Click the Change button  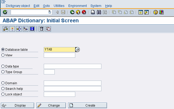(51, 106)
